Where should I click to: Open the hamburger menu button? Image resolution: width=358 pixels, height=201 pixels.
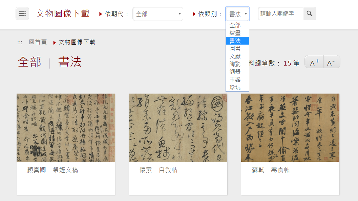pyautogui.click(x=22, y=14)
